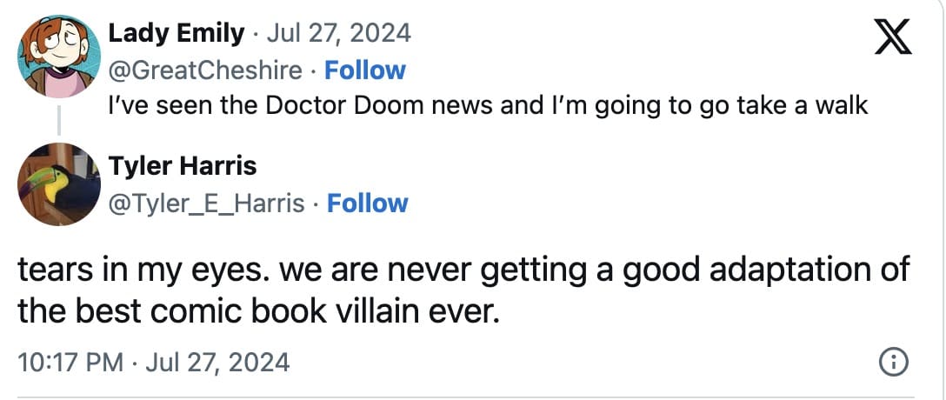Open the Doctor Doom news tweet text
The image size is (946, 400).
pos(487,105)
